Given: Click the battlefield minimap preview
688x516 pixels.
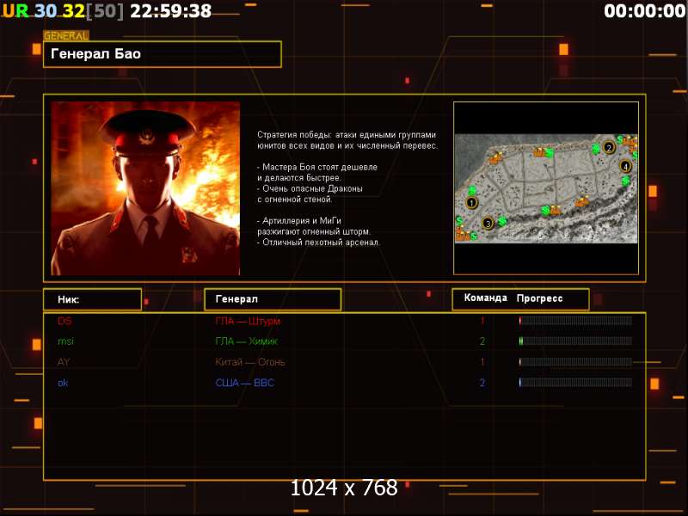Looking at the screenshot, I should [x=546, y=188].
